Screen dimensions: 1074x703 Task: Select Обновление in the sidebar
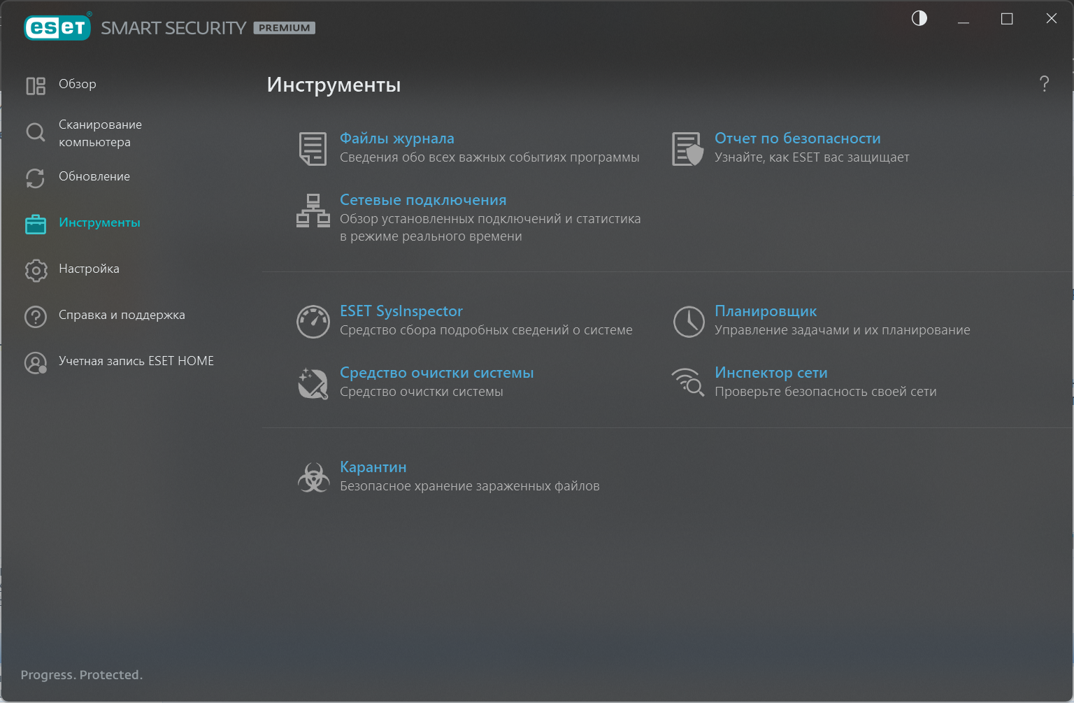point(94,176)
